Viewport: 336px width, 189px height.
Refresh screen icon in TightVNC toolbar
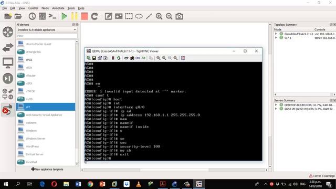click(119, 58)
